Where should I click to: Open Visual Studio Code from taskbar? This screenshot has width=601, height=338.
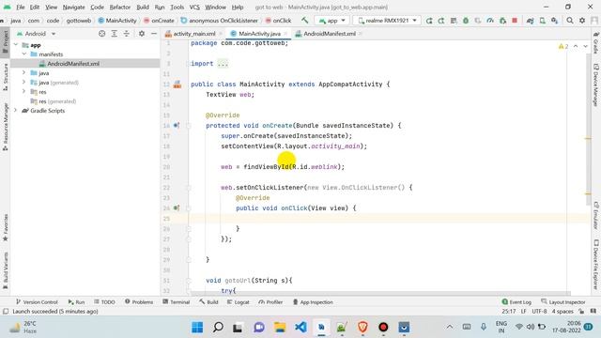coord(300,328)
